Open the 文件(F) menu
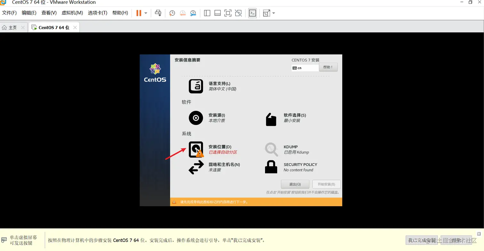Image resolution: width=484 pixels, height=251 pixels. pyautogui.click(x=9, y=13)
